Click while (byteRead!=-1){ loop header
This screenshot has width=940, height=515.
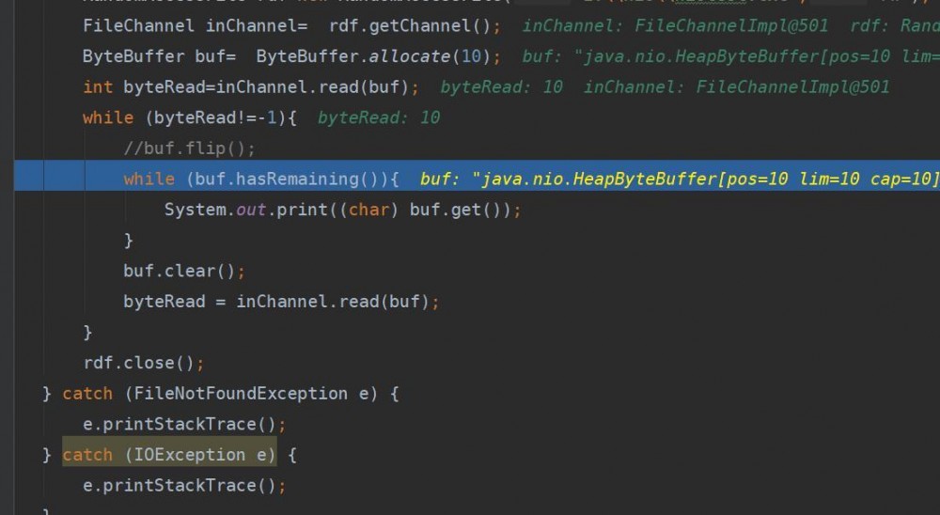point(190,117)
